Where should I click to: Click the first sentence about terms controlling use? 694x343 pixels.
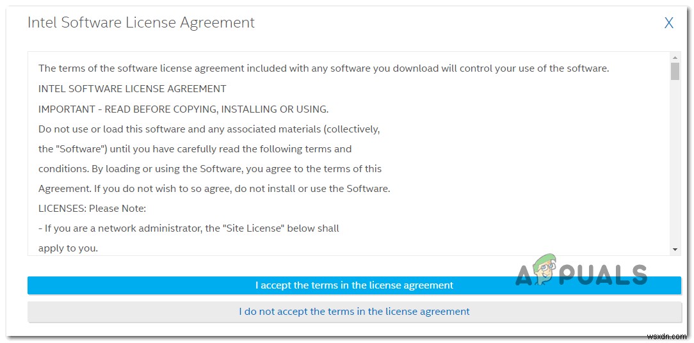point(323,68)
